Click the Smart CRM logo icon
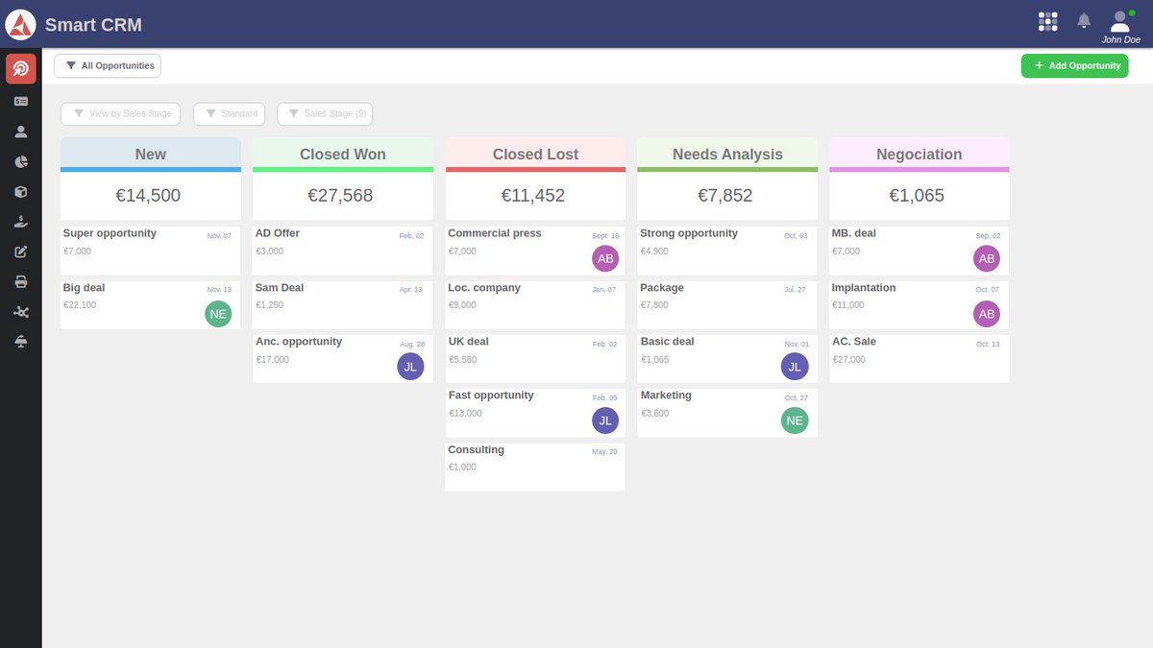This screenshot has height=648, width=1153. pyautogui.click(x=21, y=24)
